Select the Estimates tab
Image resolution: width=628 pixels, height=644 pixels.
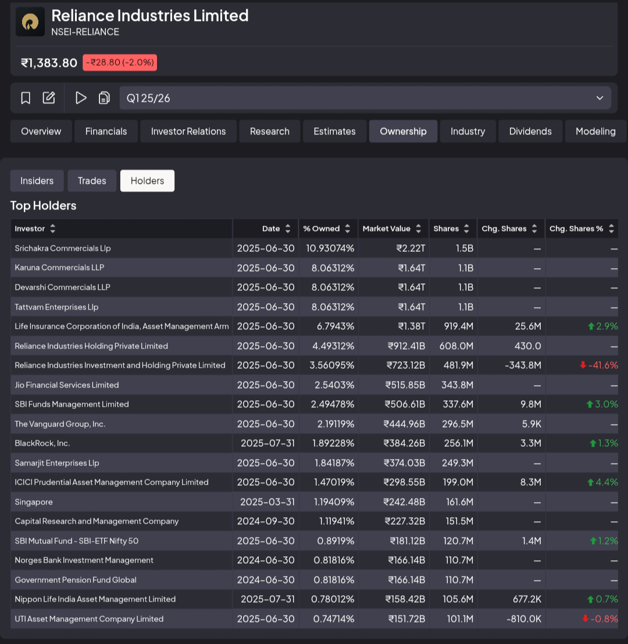tap(334, 131)
